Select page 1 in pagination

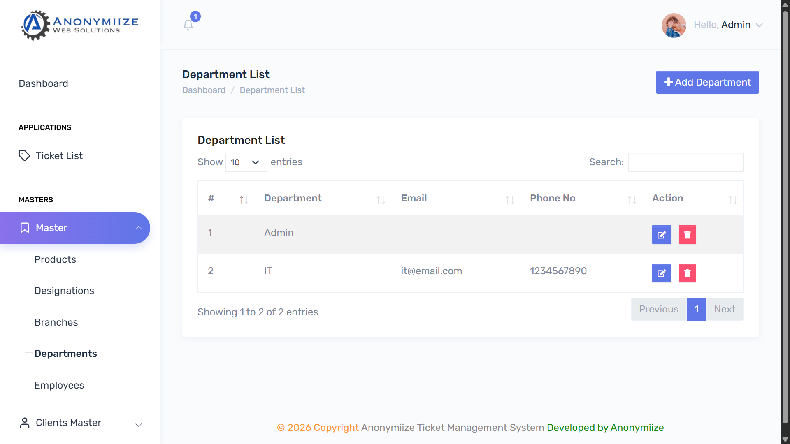click(x=696, y=309)
